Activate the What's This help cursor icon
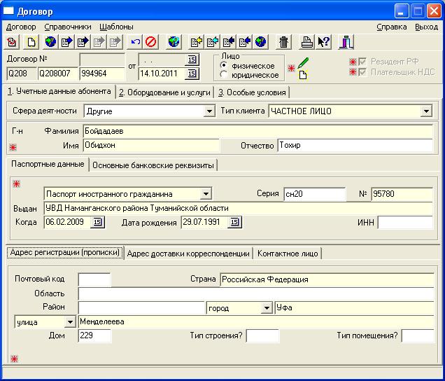 tap(323, 42)
